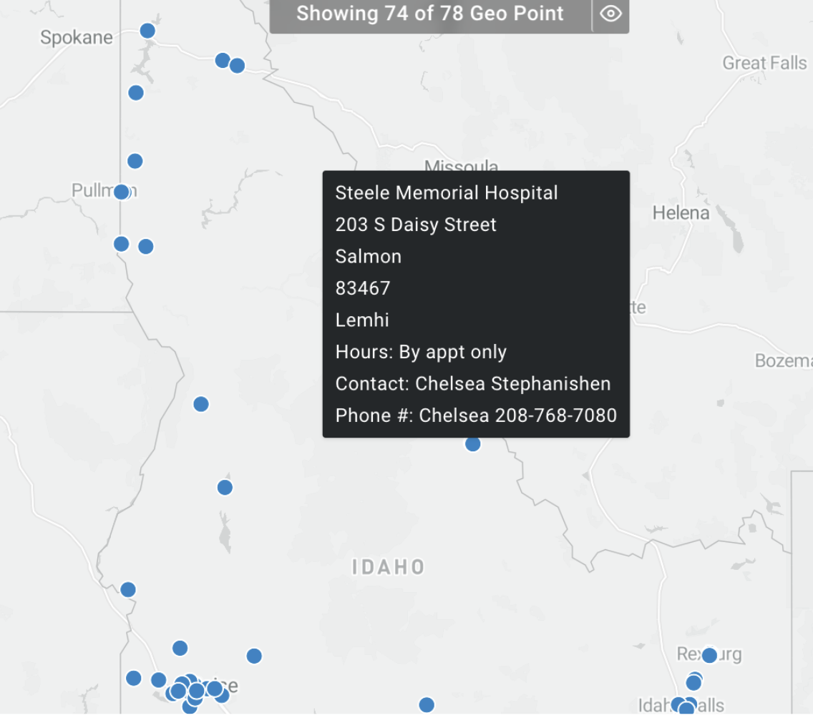
Task: Click the geo point nearest the Spokane label
Action: (x=147, y=31)
